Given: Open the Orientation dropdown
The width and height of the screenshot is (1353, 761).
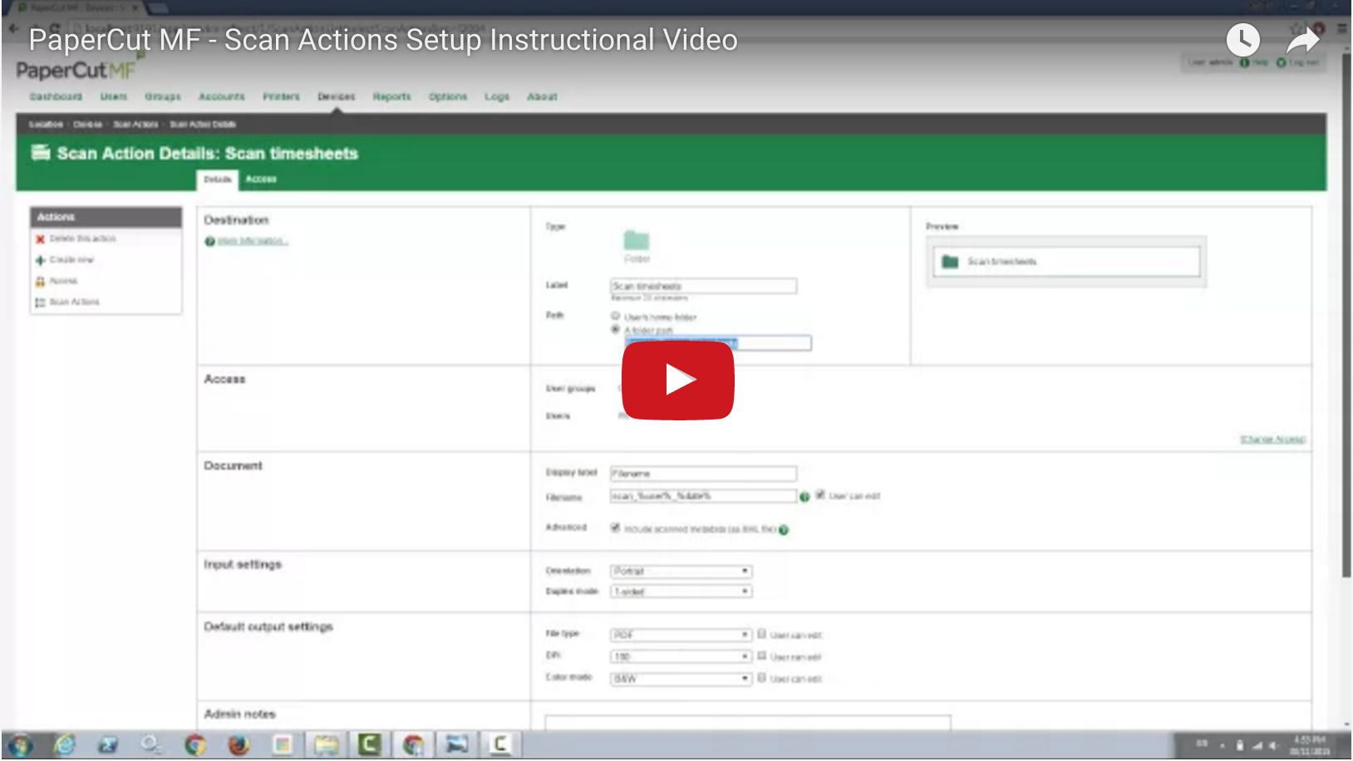Looking at the screenshot, I should coord(681,572).
